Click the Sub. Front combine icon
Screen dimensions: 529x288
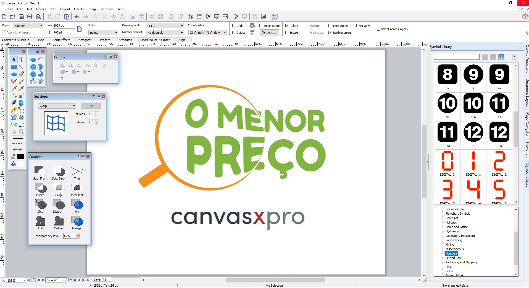click(x=40, y=171)
